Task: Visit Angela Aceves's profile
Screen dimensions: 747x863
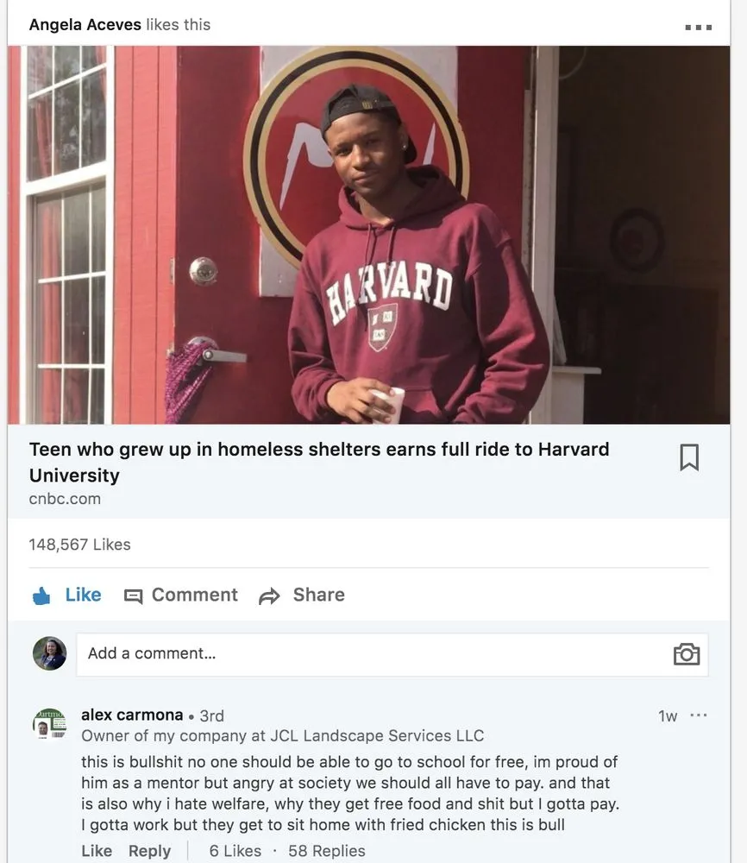Action: pyautogui.click(x=85, y=24)
